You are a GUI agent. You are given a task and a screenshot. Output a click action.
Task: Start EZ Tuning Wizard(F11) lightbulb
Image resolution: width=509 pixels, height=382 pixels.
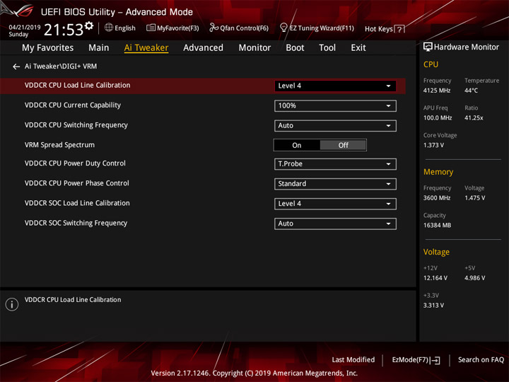pyautogui.click(x=283, y=28)
